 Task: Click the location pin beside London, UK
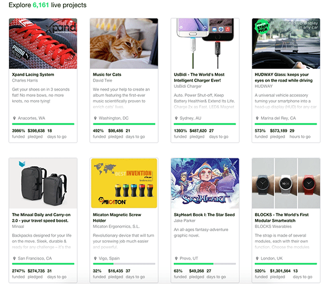click(x=257, y=258)
